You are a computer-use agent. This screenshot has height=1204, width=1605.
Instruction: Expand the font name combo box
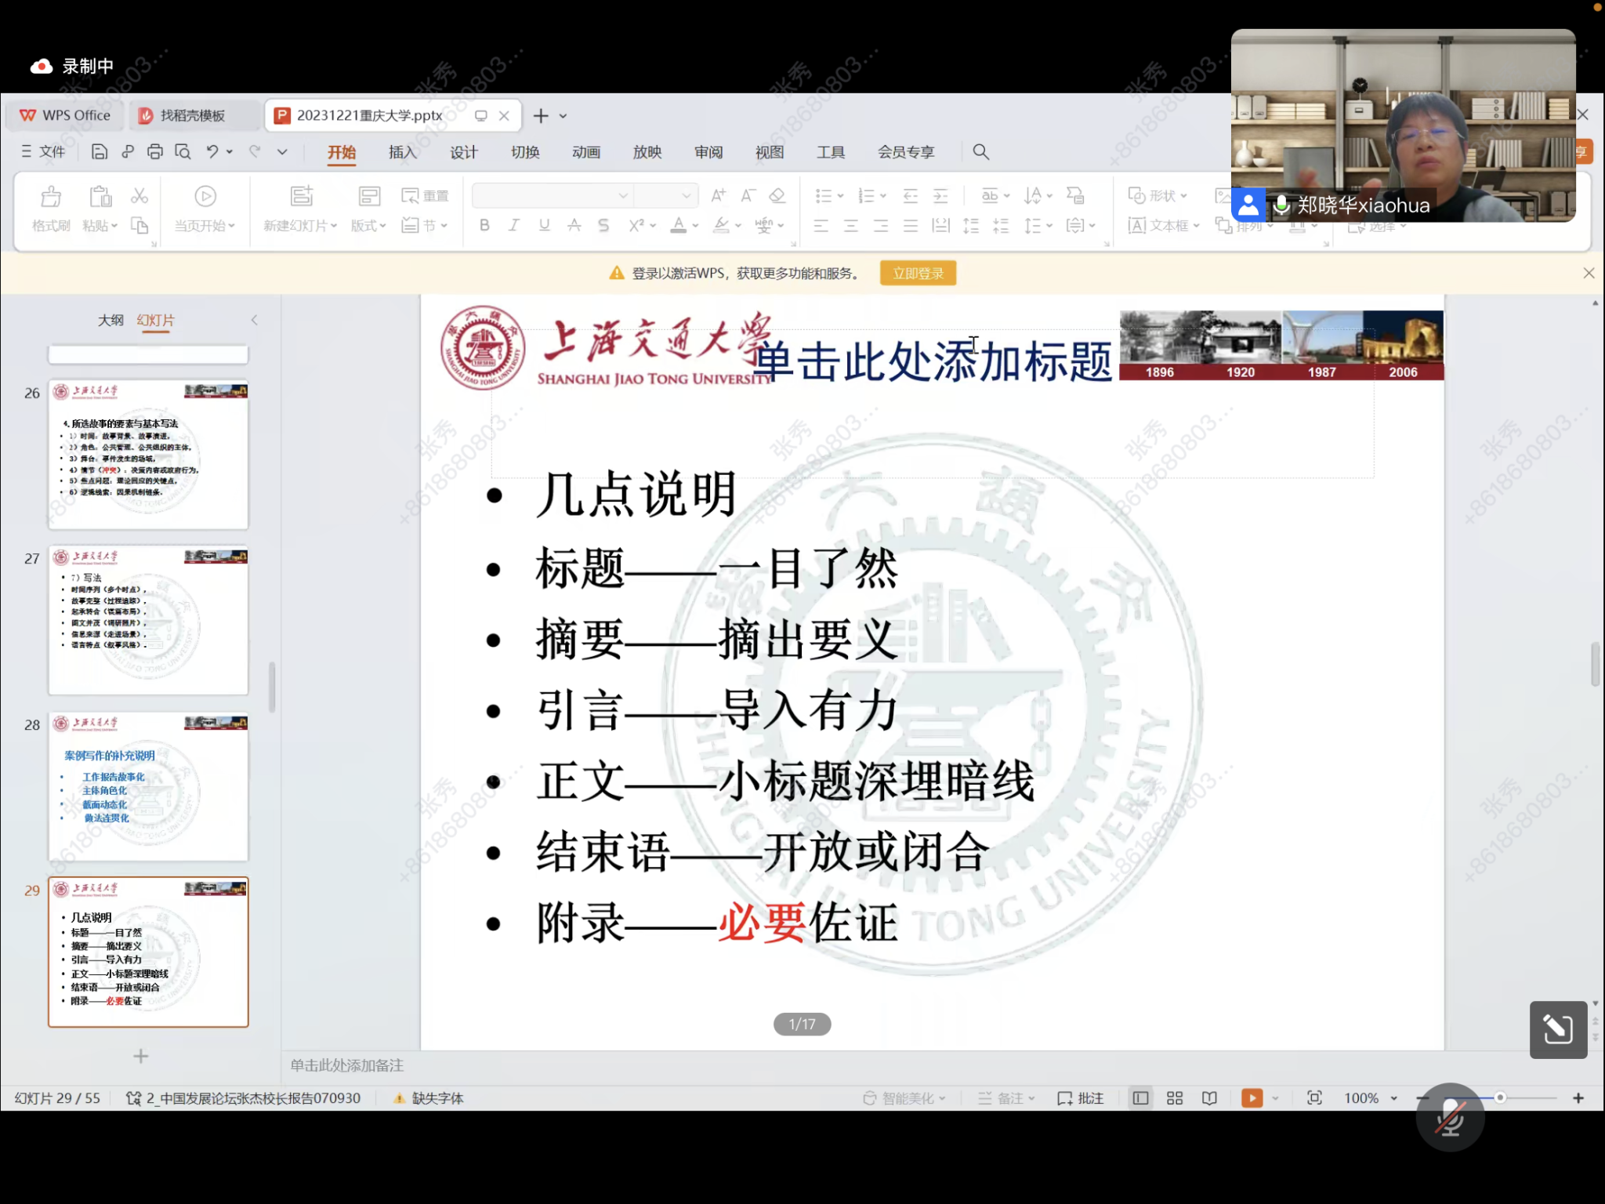[x=623, y=196]
